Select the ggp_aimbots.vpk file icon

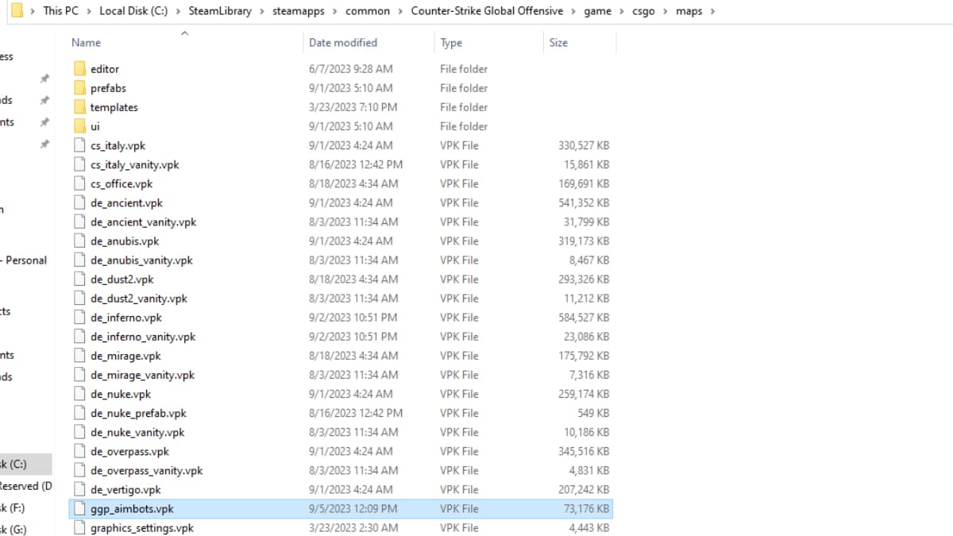pyautogui.click(x=79, y=509)
